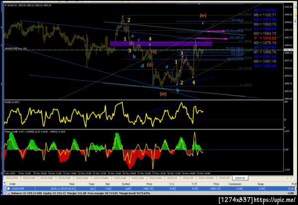Screen dimensions: 298x205
Task: Click the M4 = 1093.72 pivot level label
Action: tap(265, 24)
